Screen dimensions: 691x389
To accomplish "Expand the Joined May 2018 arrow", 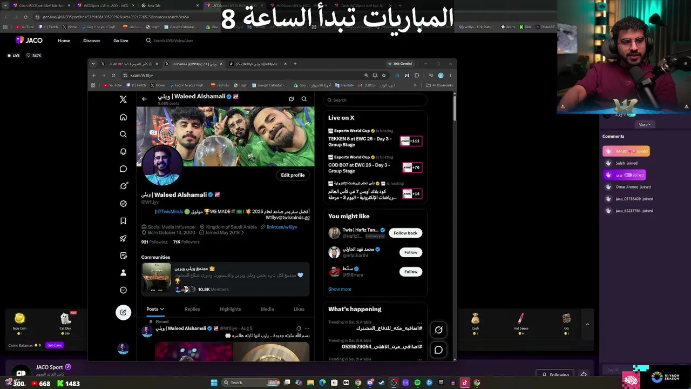I will click(x=242, y=233).
